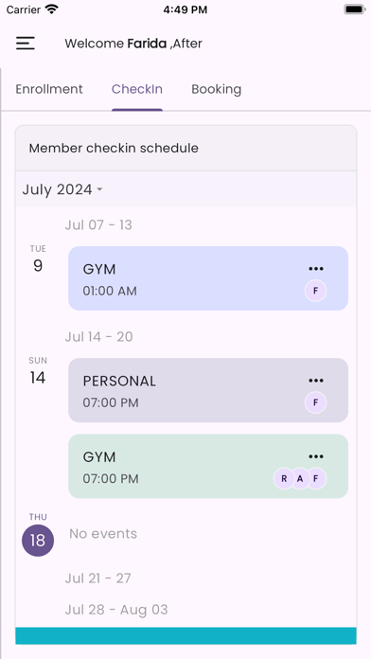Select Thursday 18 highlighted date circle
371x659 pixels.
click(38, 541)
